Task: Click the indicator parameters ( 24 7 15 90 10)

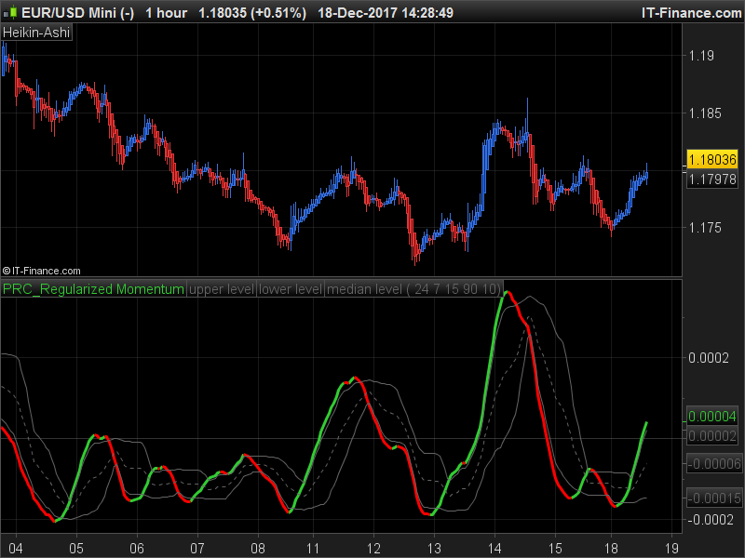Action: tap(454, 289)
